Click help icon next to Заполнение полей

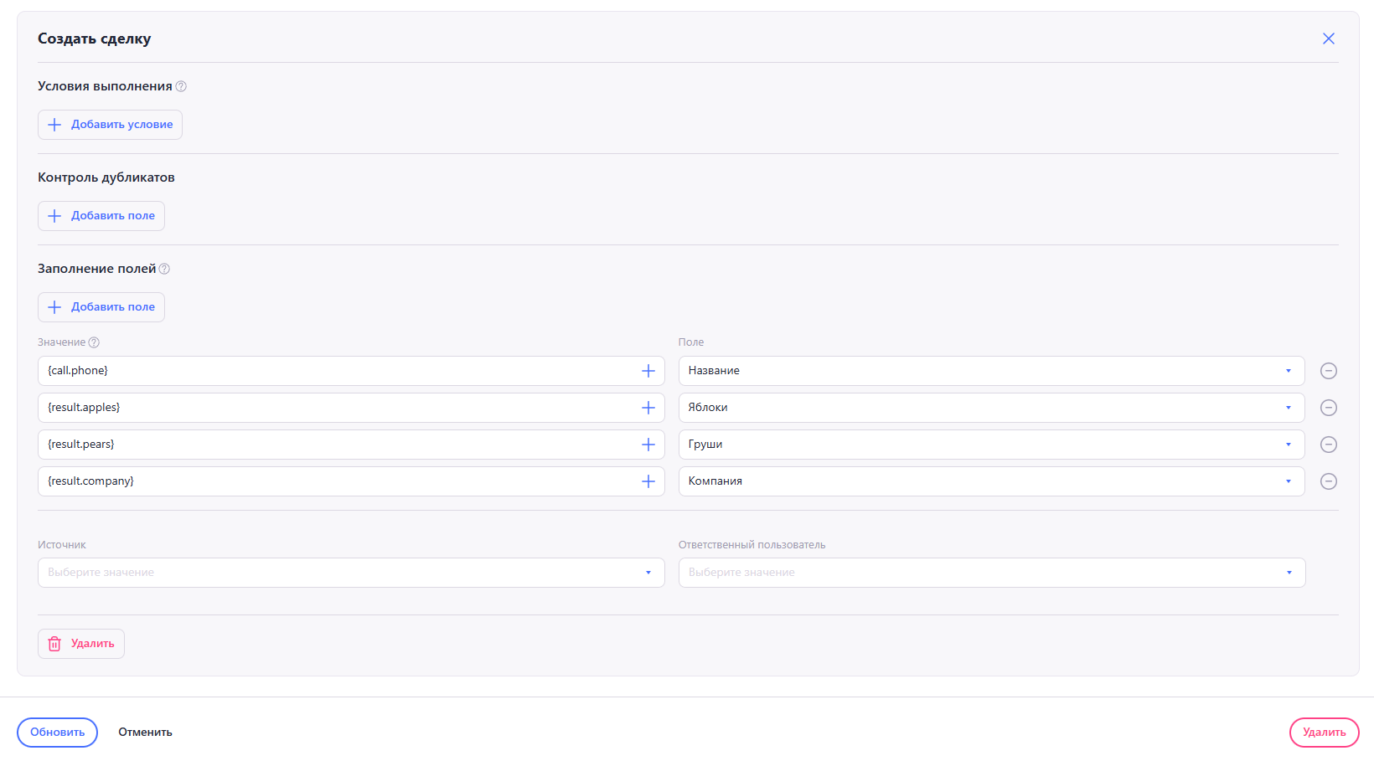click(x=164, y=269)
